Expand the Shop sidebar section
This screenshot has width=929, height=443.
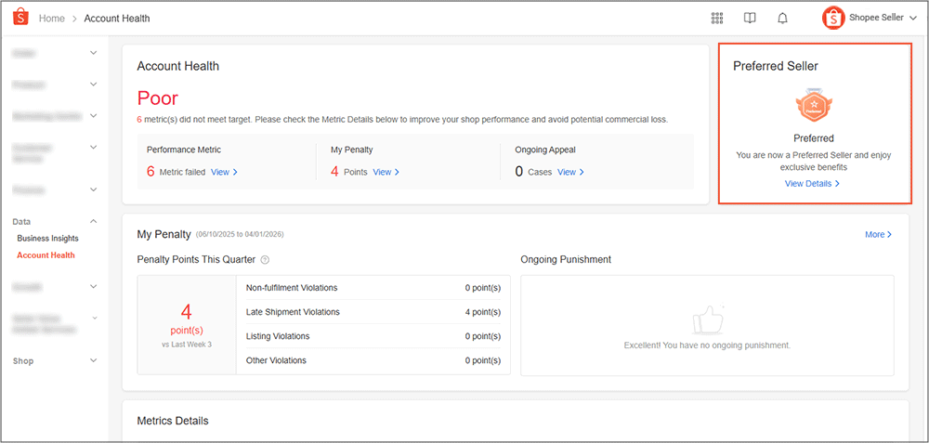click(x=93, y=360)
